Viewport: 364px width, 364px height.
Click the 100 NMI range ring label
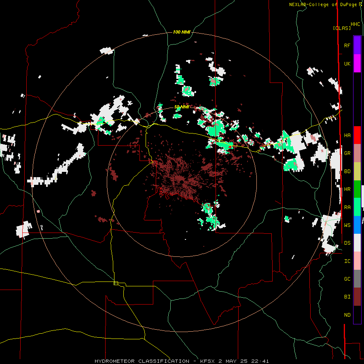pos(182,32)
